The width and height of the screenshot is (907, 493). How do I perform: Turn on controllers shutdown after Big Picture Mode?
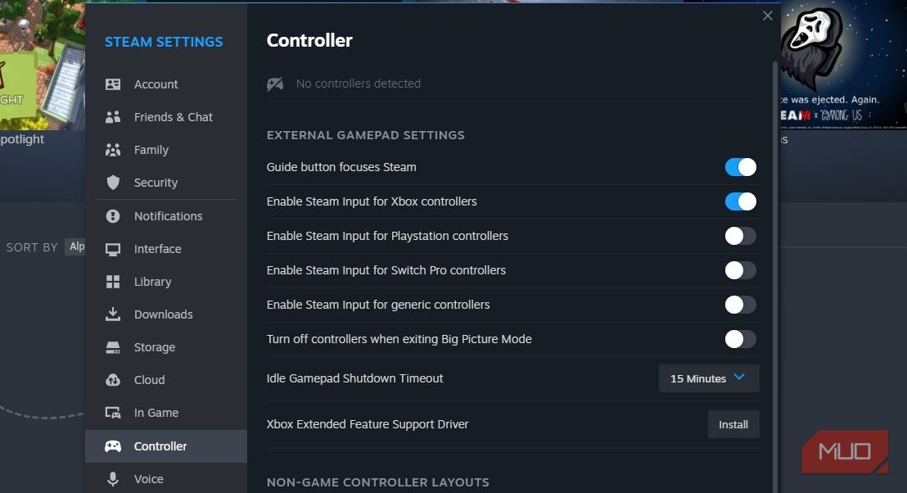click(739, 338)
